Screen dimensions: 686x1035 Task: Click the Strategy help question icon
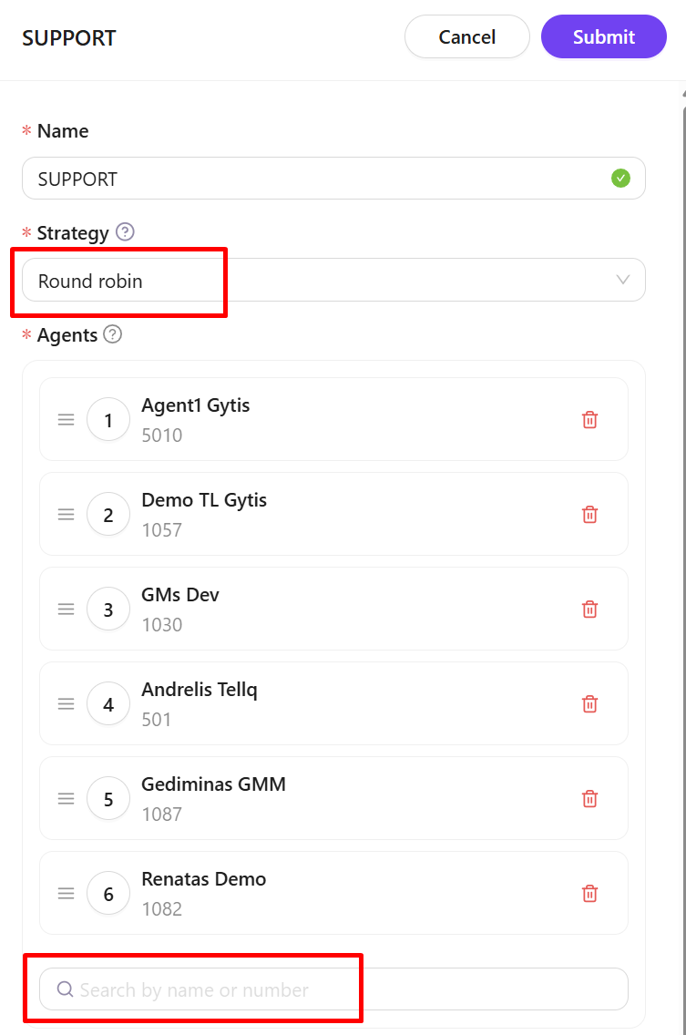click(126, 232)
